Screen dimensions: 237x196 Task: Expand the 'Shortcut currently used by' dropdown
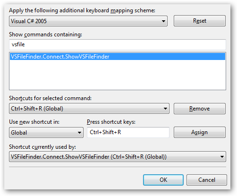point(118,157)
